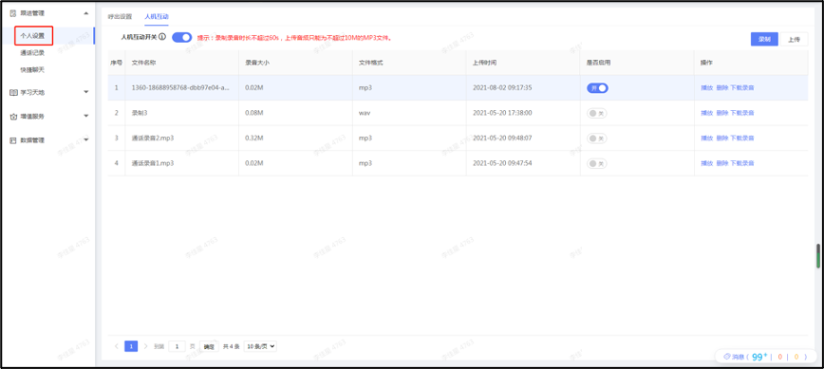Delete the 通话录音2.mp3 recording
The width and height of the screenshot is (824, 369).
[722, 138]
